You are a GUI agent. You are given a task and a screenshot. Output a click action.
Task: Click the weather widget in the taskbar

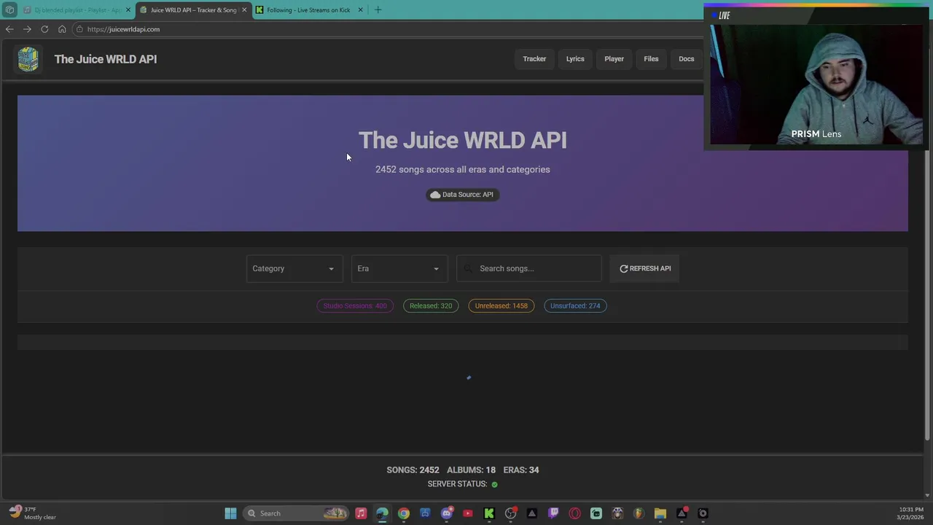point(32,513)
